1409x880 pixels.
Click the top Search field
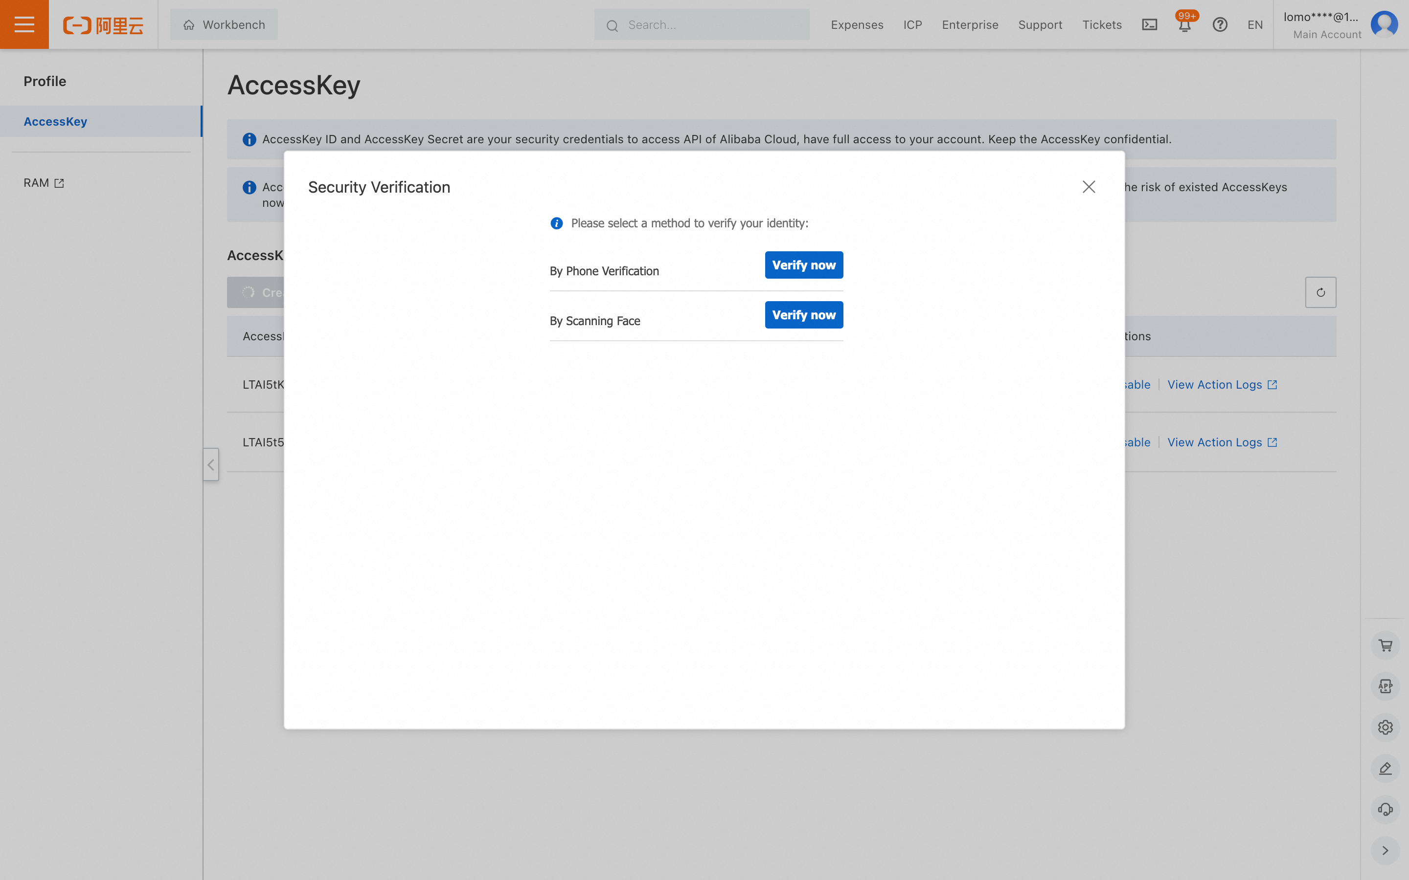(x=710, y=25)
